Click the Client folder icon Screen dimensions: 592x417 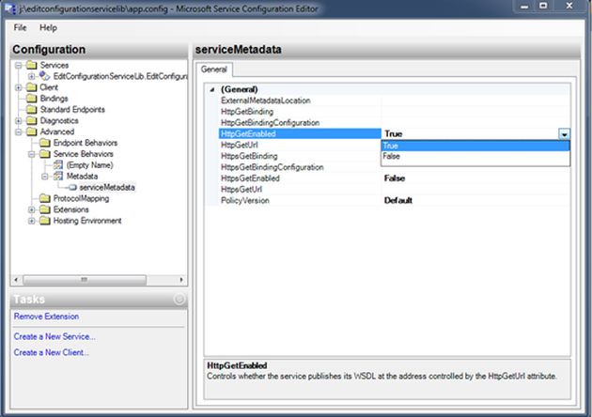pyautogui.click(x=32, y=87)
